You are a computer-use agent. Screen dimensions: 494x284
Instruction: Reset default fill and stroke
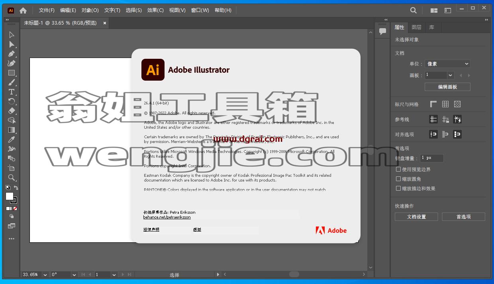8,187
